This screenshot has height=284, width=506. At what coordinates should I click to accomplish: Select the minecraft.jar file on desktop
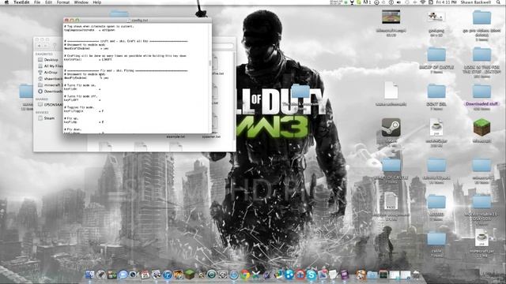(481, 238)
